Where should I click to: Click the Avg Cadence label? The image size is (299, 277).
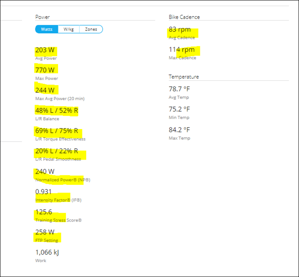tap(182, 38)
